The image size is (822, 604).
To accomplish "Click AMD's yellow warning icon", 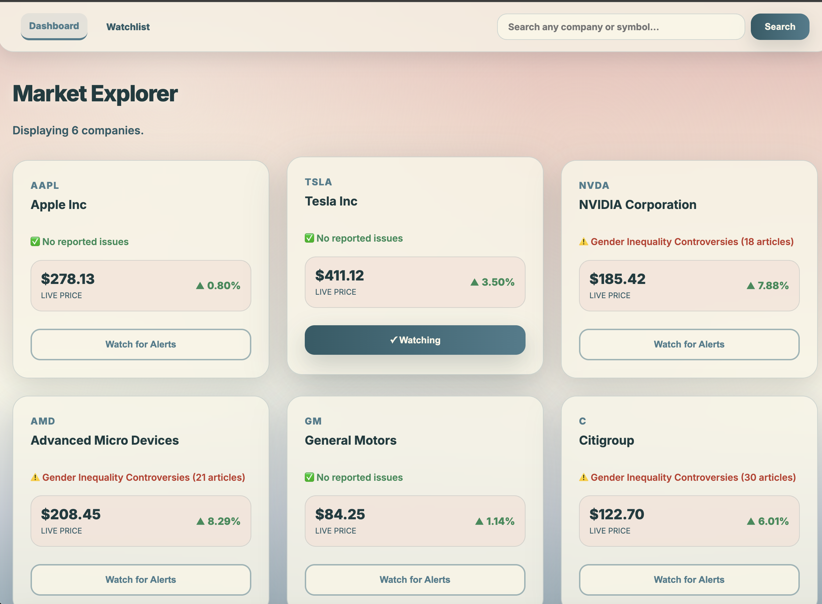I will click(35, 478).
